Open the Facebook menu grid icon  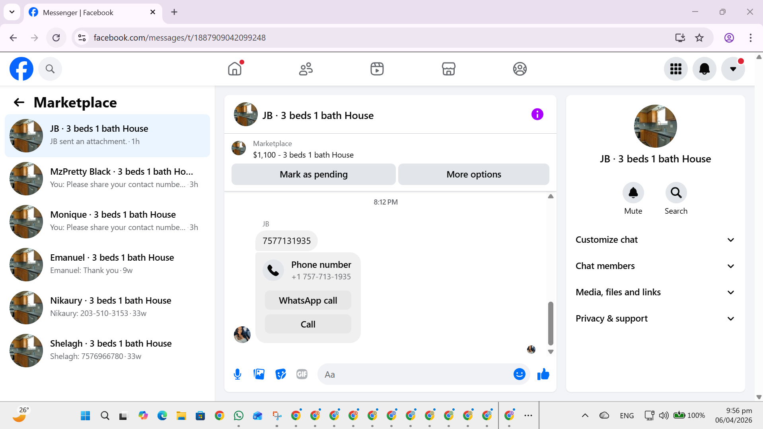[676, 69]
